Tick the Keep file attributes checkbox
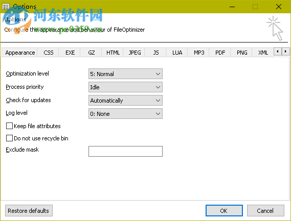291x221 pixels. pyautogui.click(x=9, y=126)
